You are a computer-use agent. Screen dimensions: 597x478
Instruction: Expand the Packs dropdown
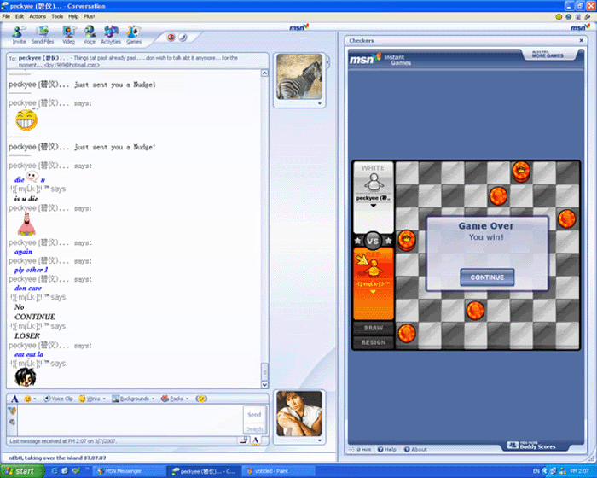point(187,399)
